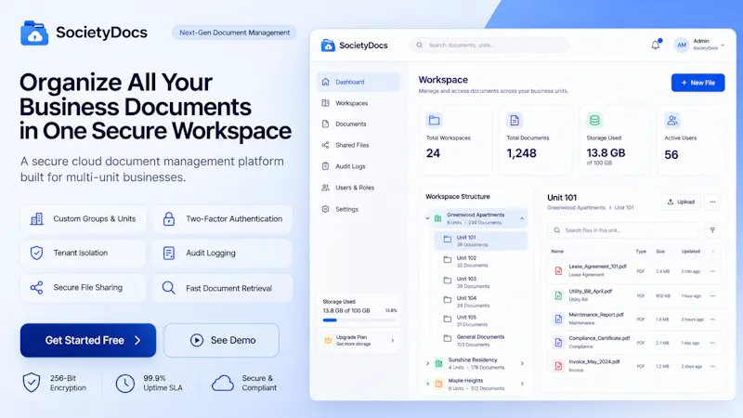Click the Upgrade Plan arrow chevron

coord(392,340)
